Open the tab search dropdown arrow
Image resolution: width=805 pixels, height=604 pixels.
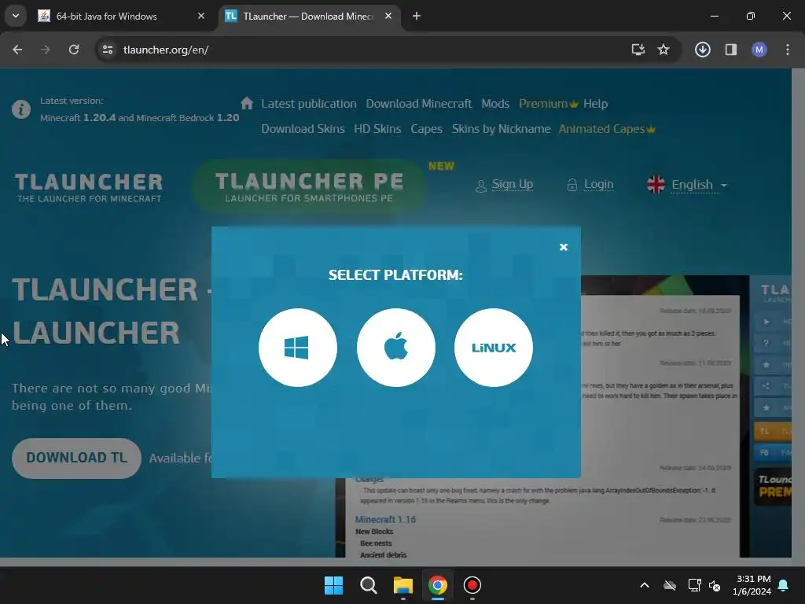[16, 16]
